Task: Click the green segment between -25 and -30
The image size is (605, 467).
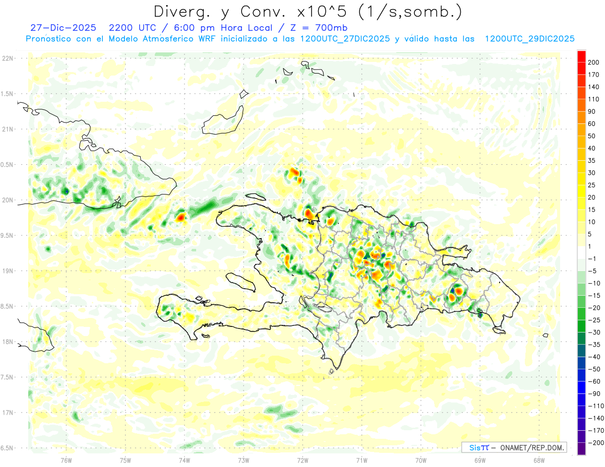Action: point(582,325)
